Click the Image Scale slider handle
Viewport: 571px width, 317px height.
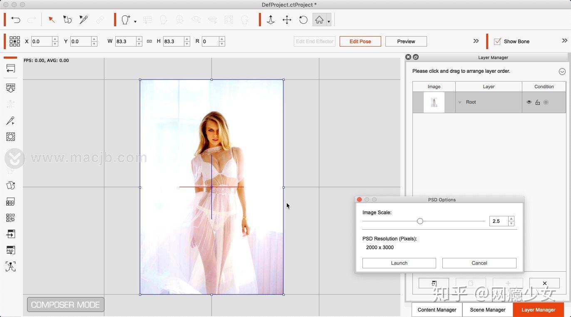point(420,221)
